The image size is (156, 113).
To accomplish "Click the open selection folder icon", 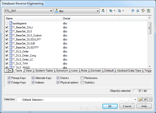I will coord(140,99).
